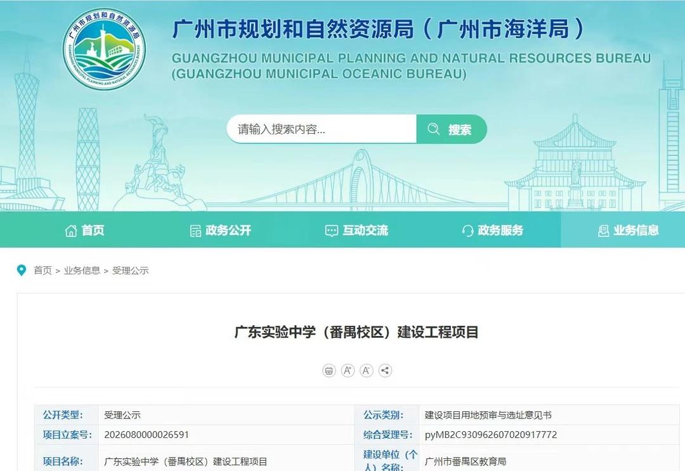The height and width of the screenshot is (471, 685).
Task: Open the 首页 navigation tab
Action: coord(85,230)
